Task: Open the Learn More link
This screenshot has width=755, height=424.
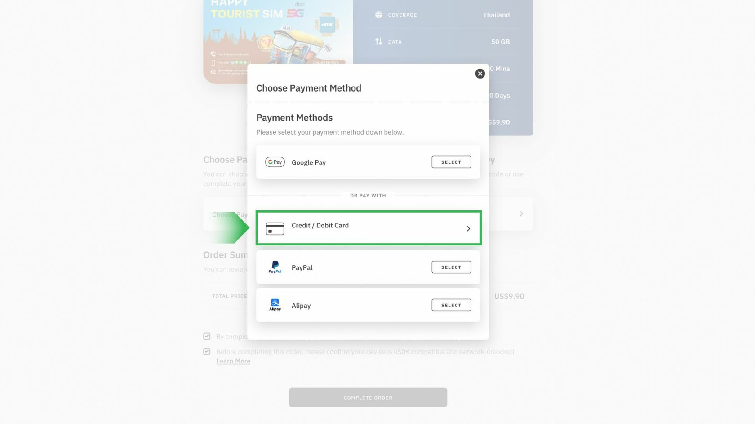Action: coord(233,361)
